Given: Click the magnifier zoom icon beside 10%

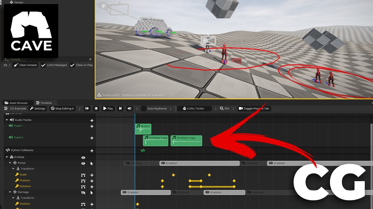Looking at the screenshot, I should (x=222, y=109).
